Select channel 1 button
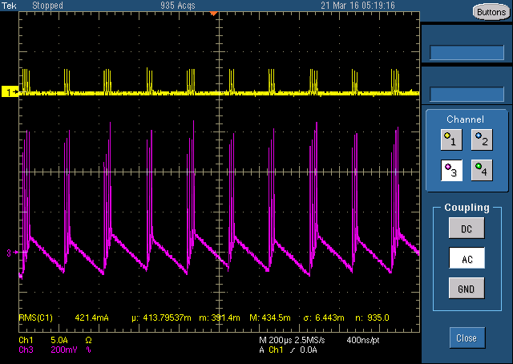Screen dimensions: 513x364 (x=451, y=140)
